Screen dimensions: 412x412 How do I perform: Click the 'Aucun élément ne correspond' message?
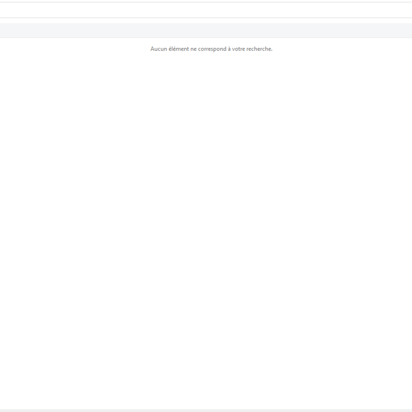[211, 49]
